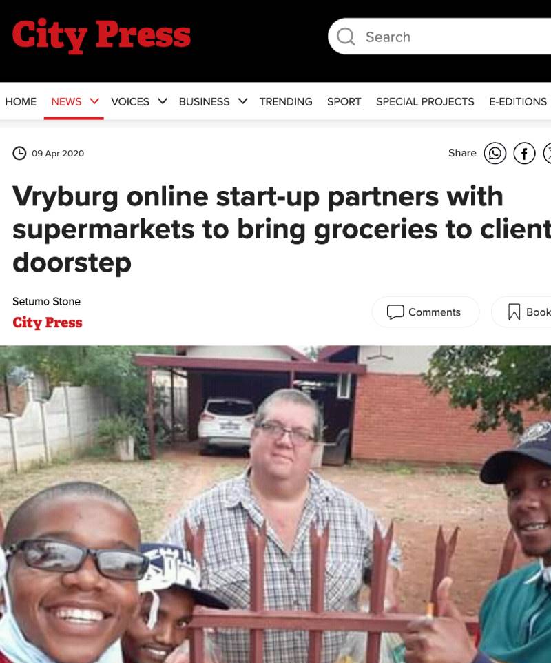Go to the Home menu item
551x663 pixels.
coord(21,101)
